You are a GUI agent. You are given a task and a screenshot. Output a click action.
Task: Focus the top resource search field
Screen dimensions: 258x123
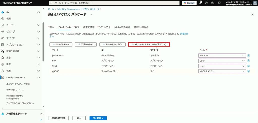pos(114,3)
